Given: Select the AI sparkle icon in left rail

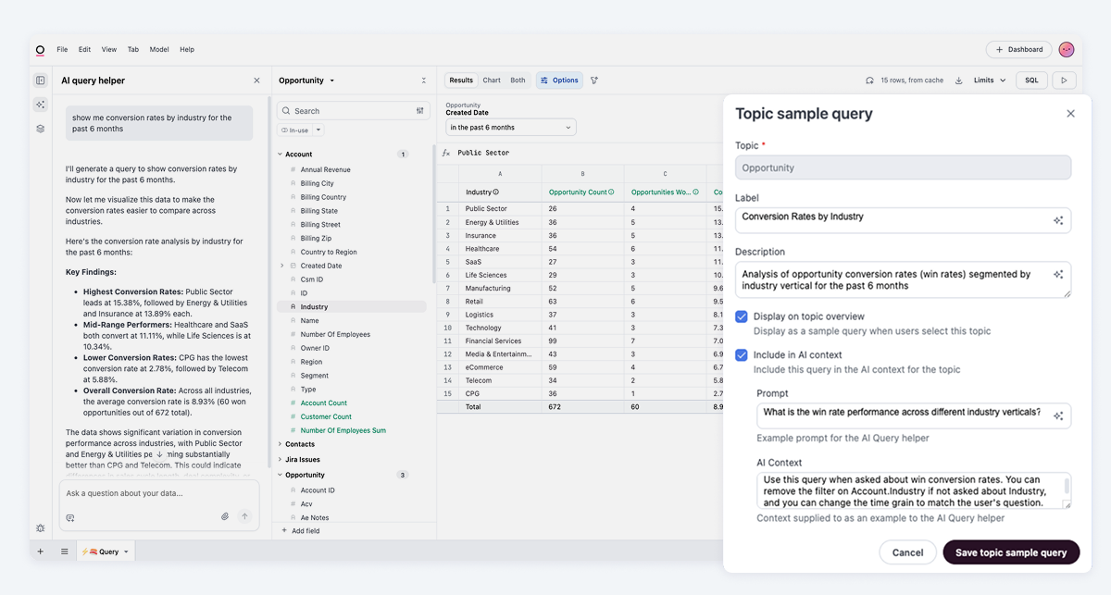Looking at the screenshot, I should pos(39,105).
